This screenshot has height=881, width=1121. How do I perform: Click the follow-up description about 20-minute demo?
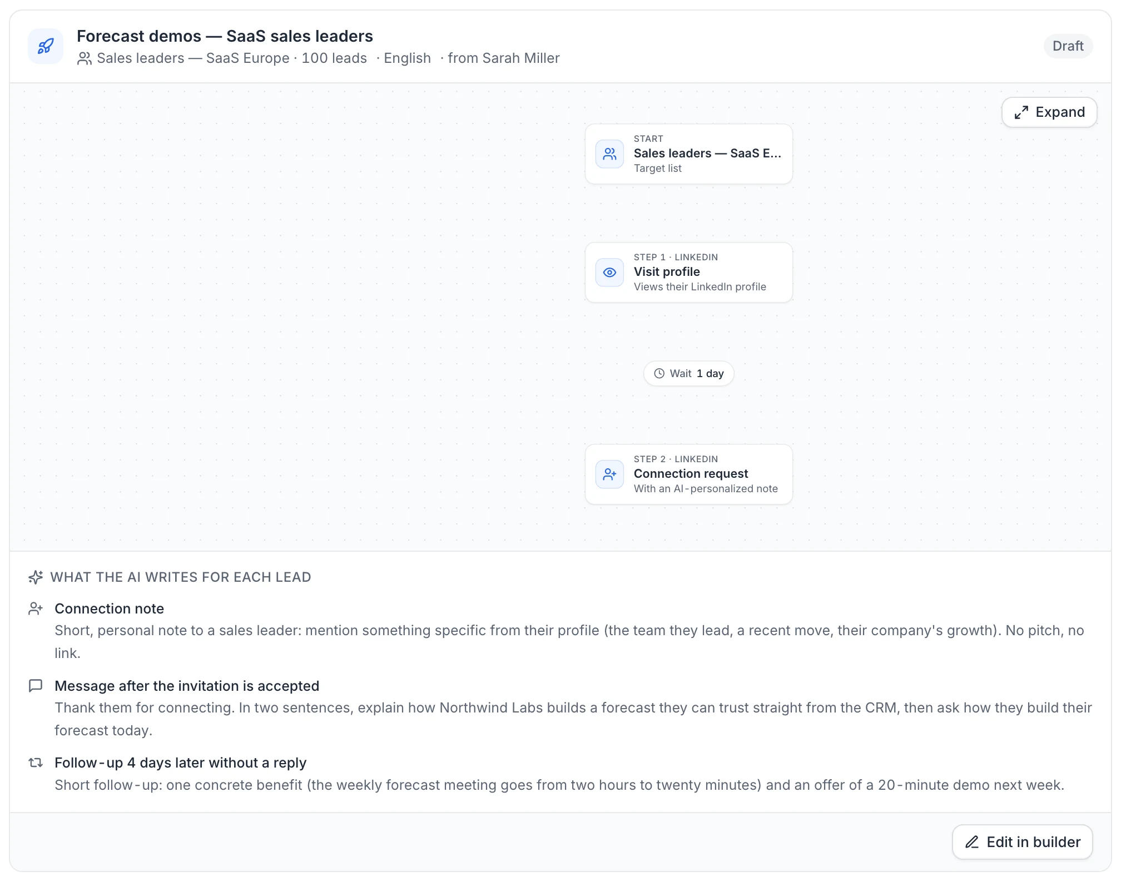point(559,785)
